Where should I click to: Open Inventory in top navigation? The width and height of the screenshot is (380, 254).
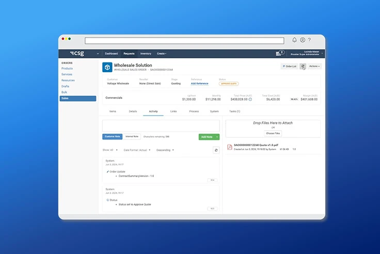point(146,54)
